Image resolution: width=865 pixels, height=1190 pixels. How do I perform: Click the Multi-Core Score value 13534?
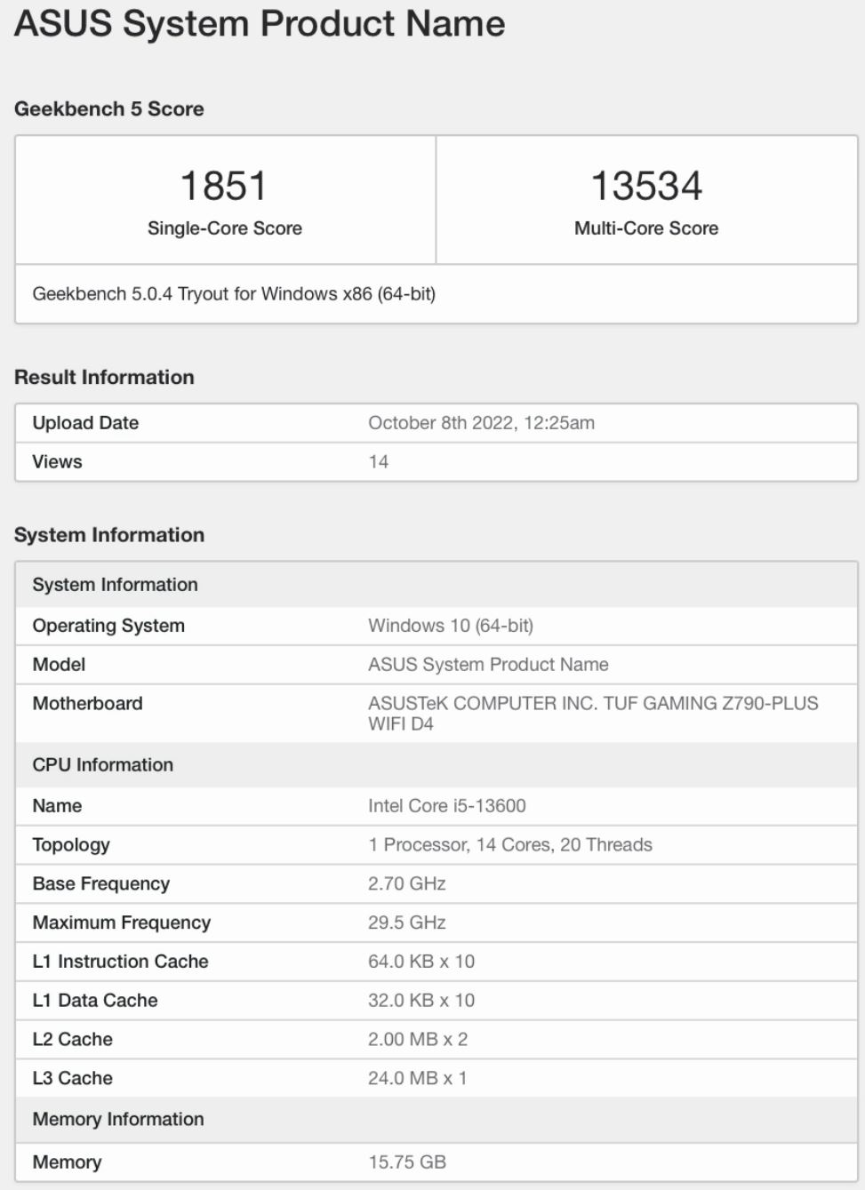point(646,187)
